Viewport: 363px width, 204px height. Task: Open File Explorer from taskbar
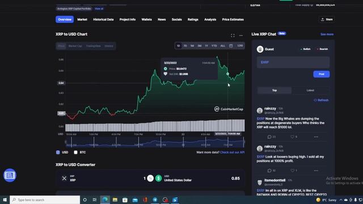115,199
